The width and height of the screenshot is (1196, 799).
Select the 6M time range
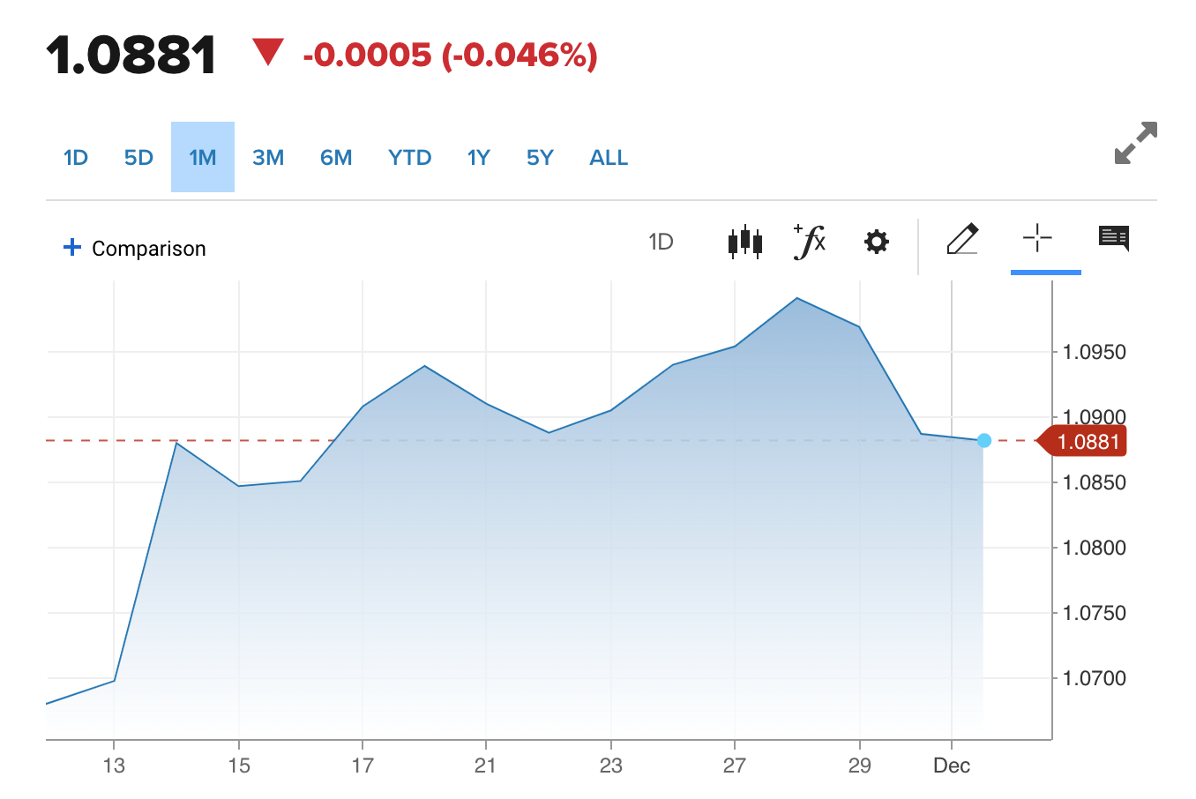[336, 158]
